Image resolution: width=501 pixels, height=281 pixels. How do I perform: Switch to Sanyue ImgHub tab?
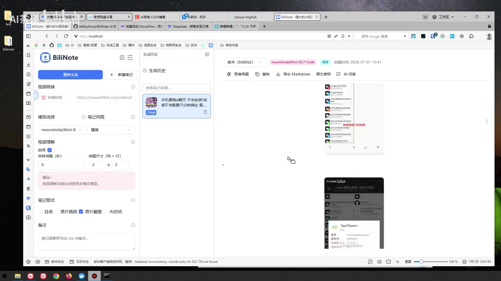[250, 17]
